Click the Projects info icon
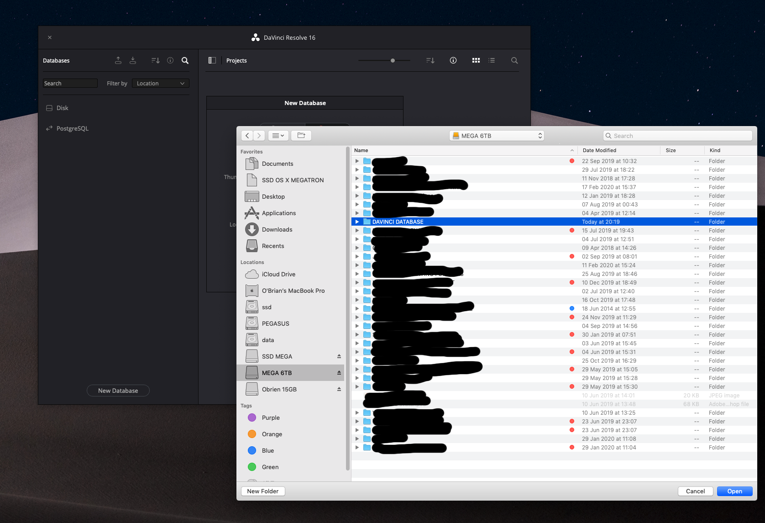765x523 pixels. (453, 60)
